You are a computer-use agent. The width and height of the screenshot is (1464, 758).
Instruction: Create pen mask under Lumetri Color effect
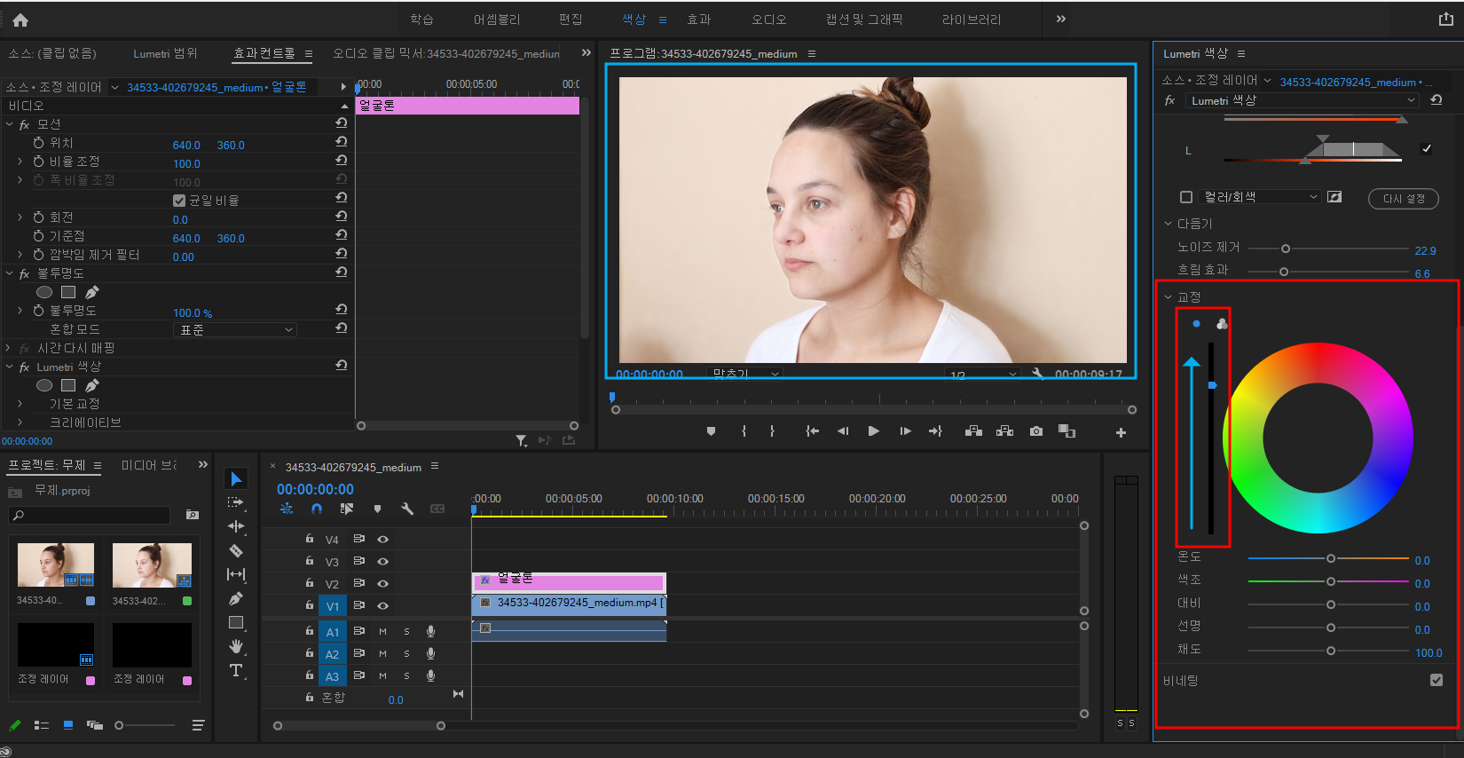92,385
